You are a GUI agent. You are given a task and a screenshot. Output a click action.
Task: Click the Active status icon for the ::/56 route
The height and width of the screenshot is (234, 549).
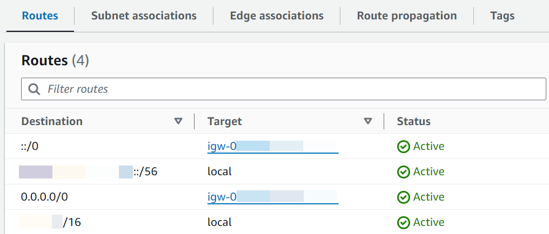coord(403,171)
